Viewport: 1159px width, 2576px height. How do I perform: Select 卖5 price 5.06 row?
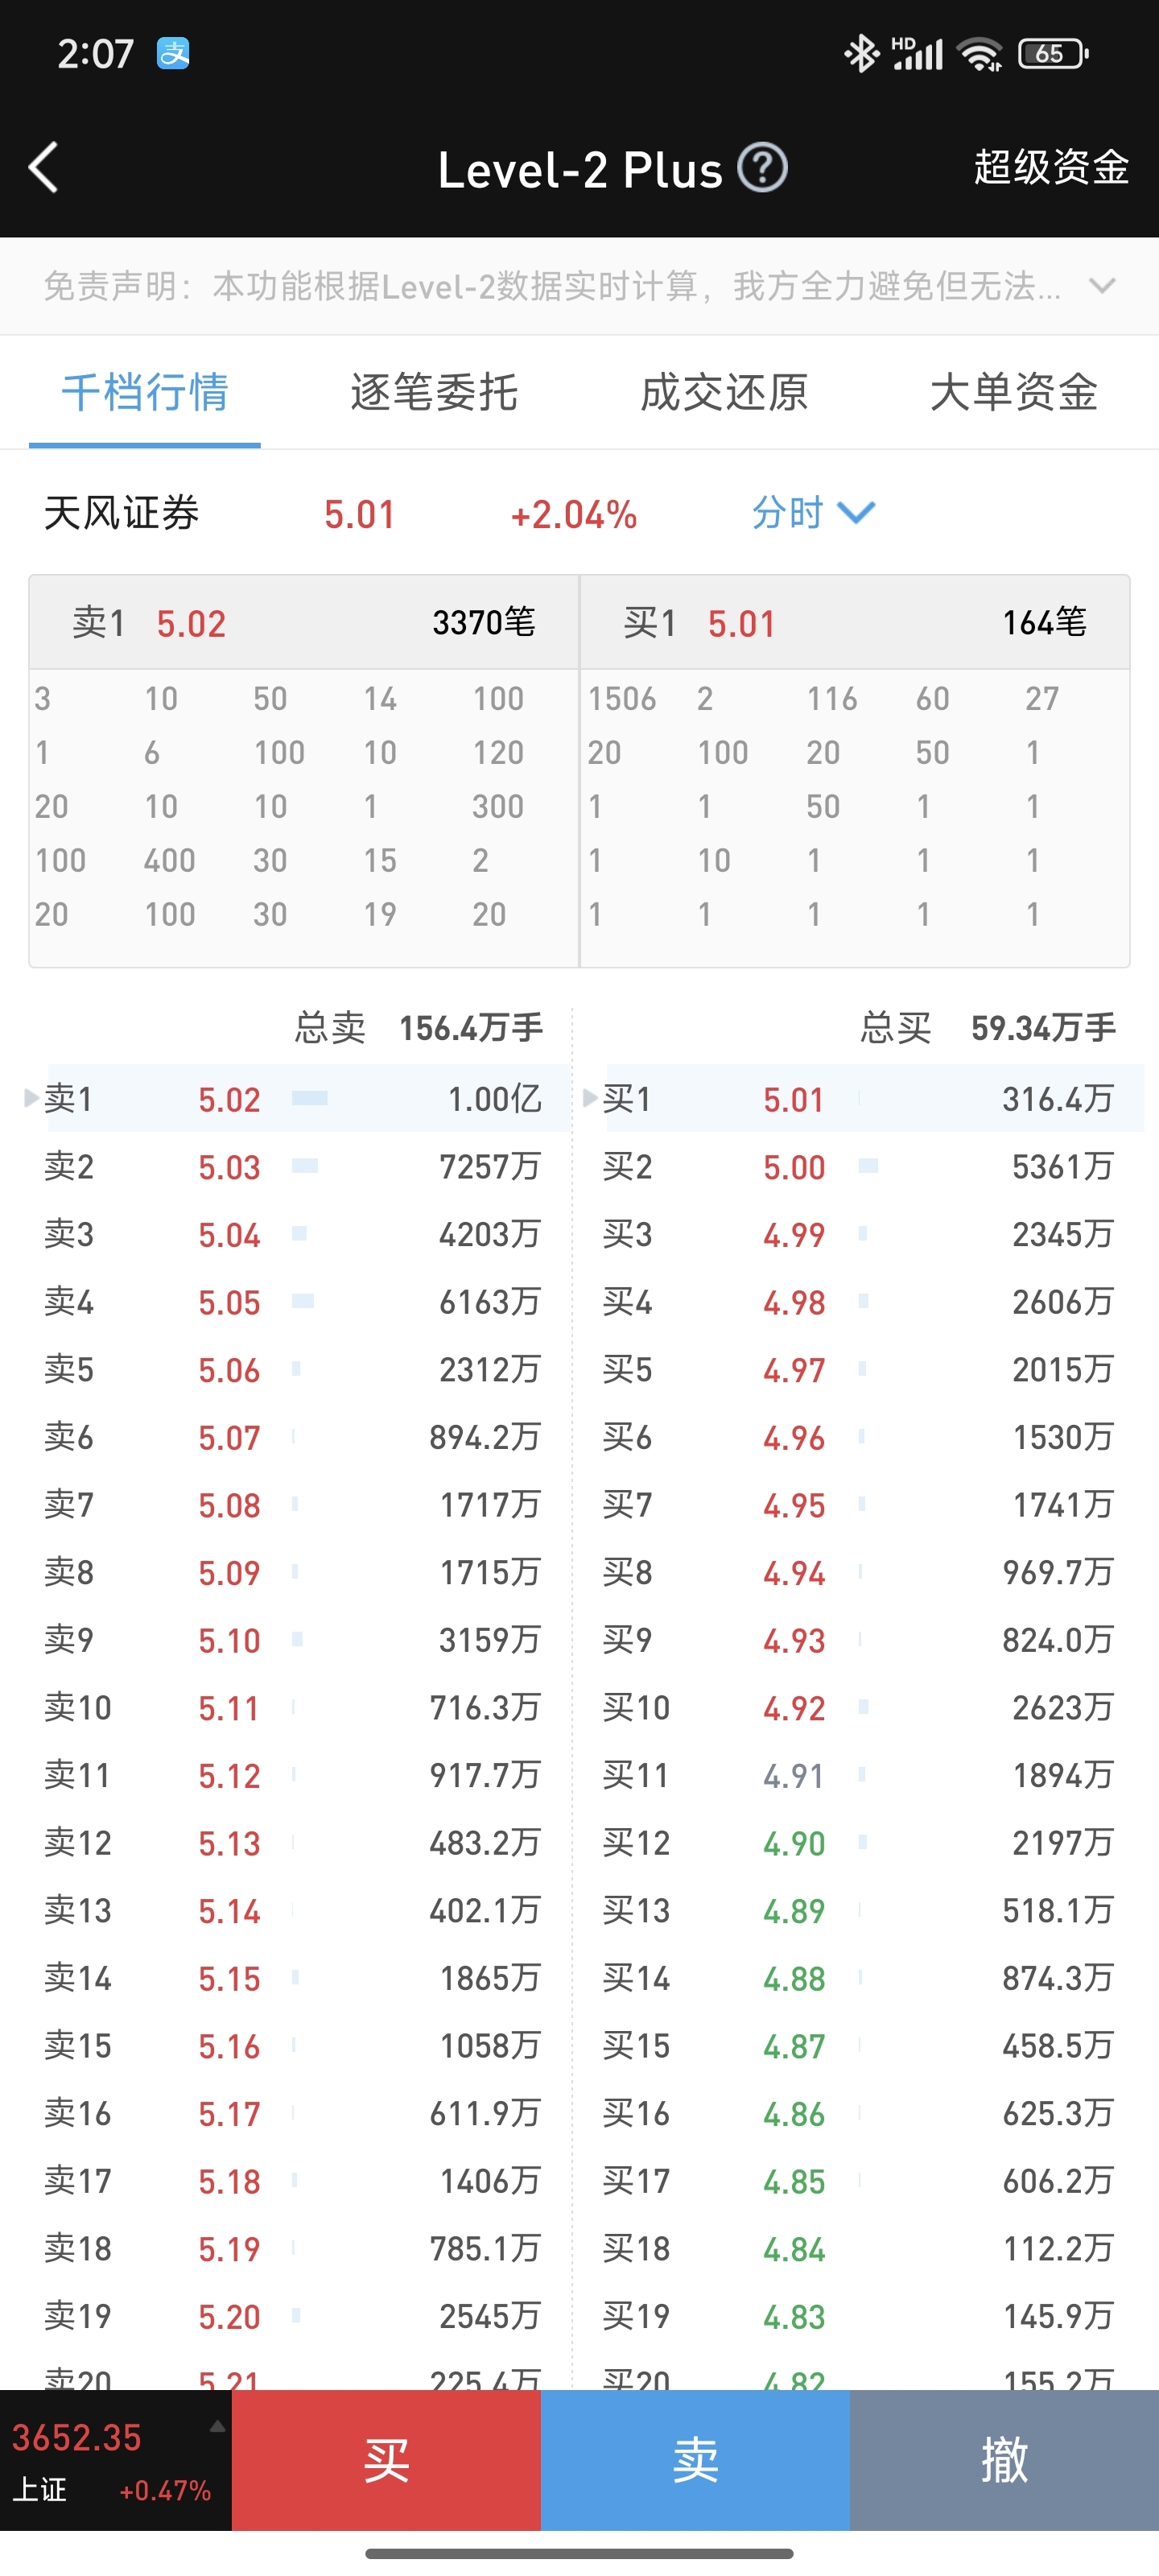point(293,1369)
